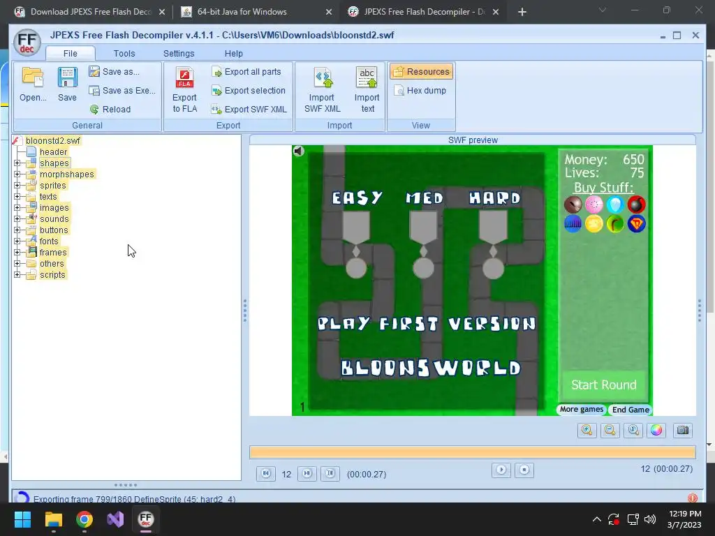Switch to Hex dump view
This screenshot has width=715, height=536.
point(420,90)
